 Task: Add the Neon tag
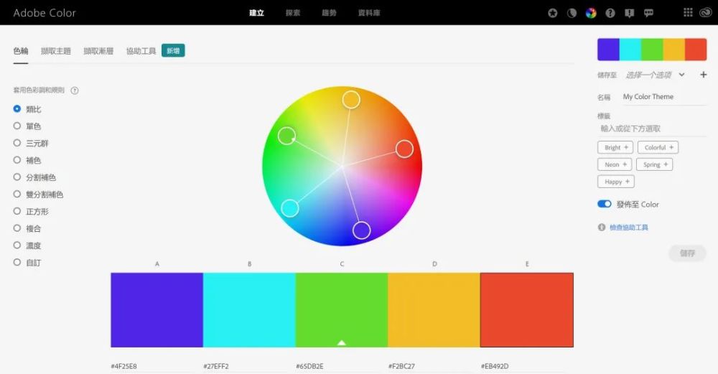[615, 164]
